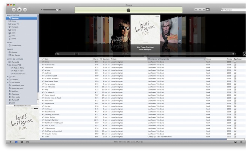Viewport: 246px width, 152px height.
Task: Click the next track fast-forward button
Action: tap(25, 10)
